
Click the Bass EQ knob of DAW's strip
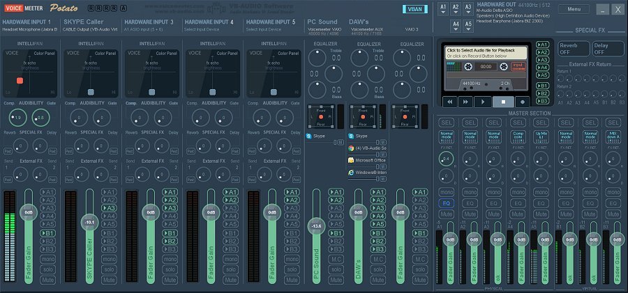pos(359,90)
